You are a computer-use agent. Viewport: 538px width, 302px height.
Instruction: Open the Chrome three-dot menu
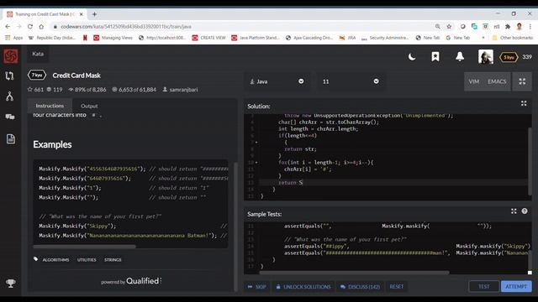coord(530,26)
